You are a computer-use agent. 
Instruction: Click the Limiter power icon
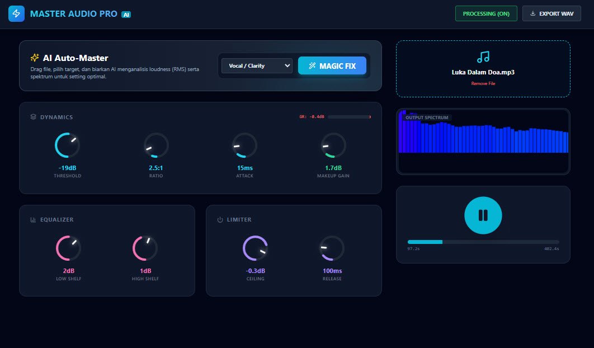[x=220, y=219]
